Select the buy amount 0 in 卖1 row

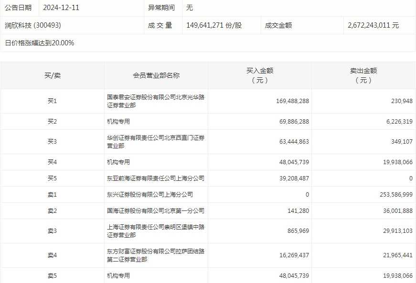[x=307, y=195]
